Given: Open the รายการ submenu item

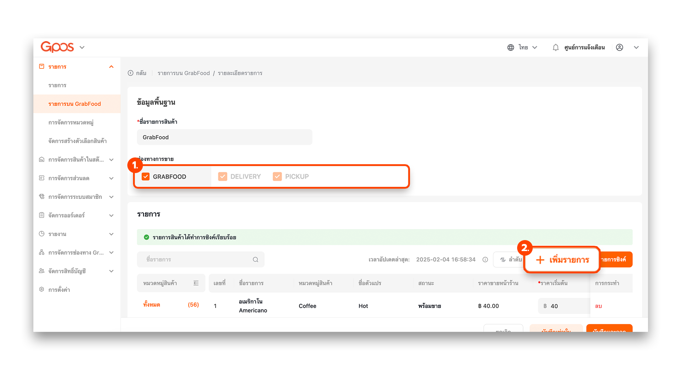Looking at the screenshot, I should 57,85.
